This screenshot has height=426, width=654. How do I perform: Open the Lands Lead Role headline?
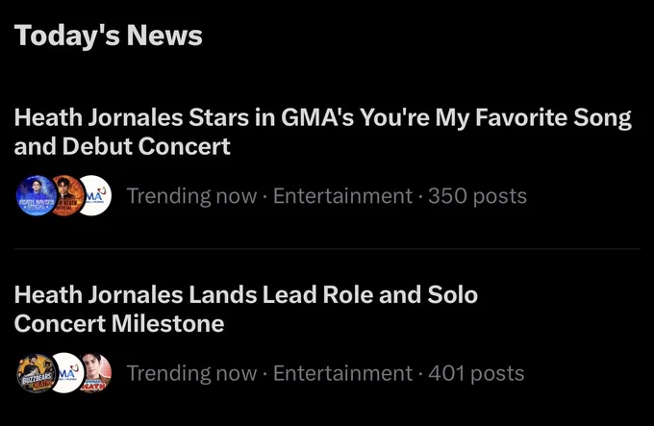(245, 309)
